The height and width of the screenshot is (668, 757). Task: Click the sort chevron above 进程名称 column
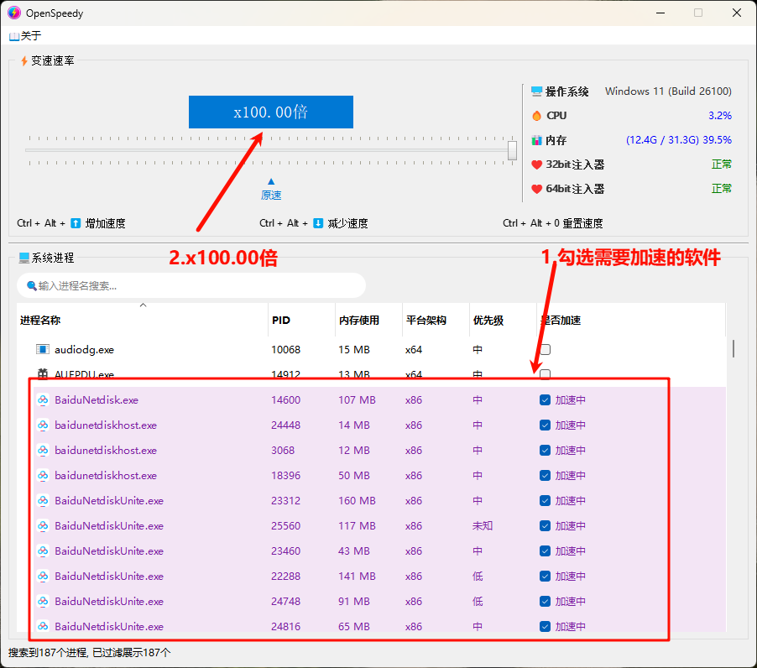[143, 305]
